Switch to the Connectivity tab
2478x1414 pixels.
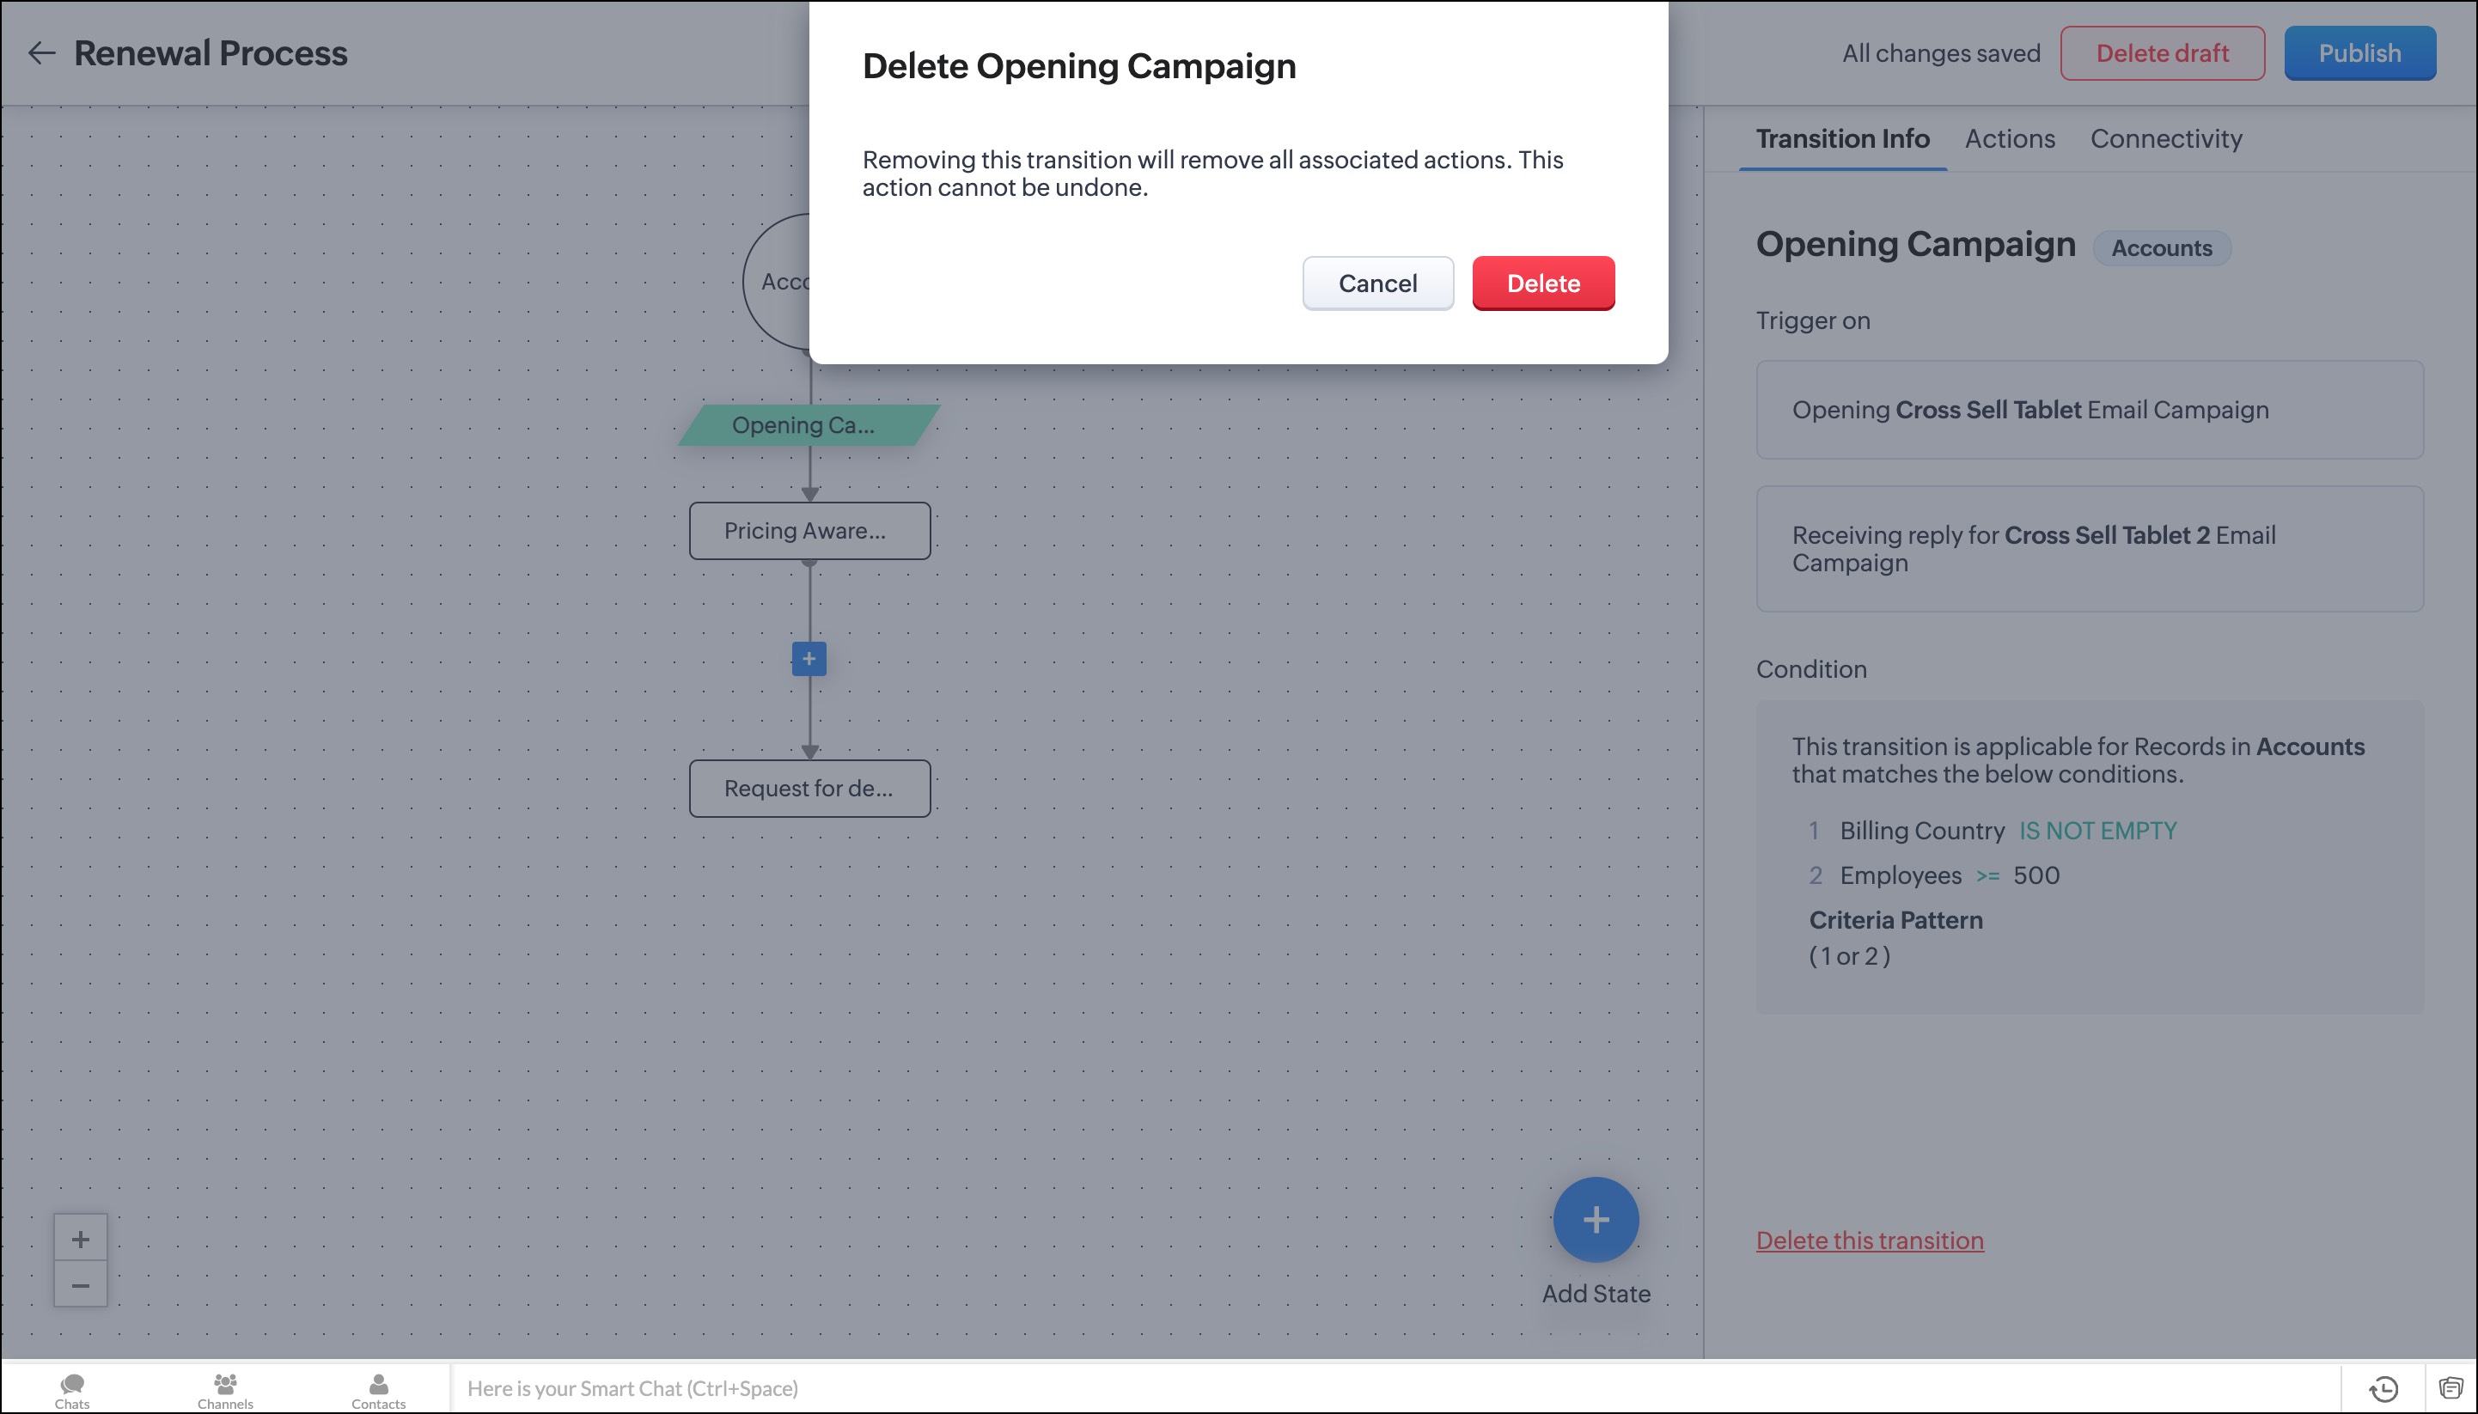(x=2165, y=139)
